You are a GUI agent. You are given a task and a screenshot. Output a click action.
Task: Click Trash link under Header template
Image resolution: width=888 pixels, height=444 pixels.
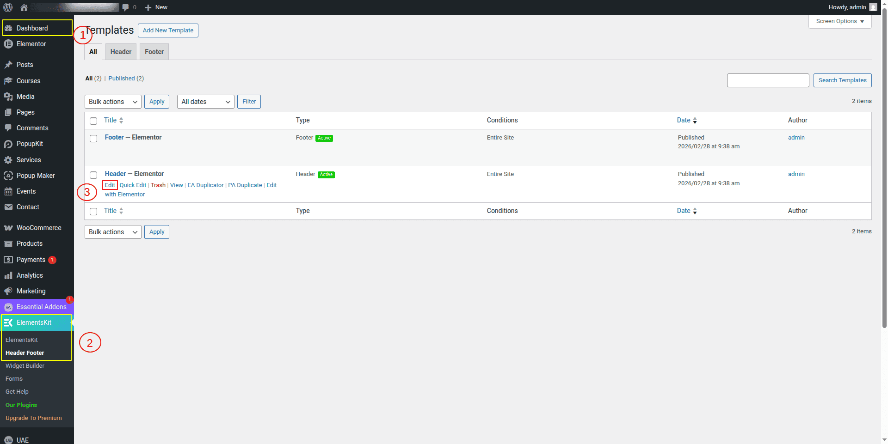click(158, 185)
